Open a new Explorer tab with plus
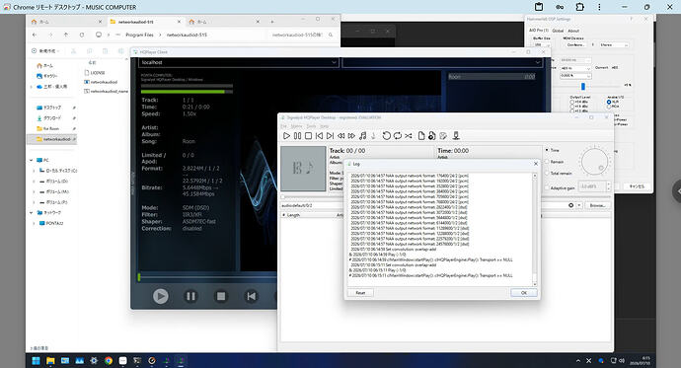 coord(272,22)
